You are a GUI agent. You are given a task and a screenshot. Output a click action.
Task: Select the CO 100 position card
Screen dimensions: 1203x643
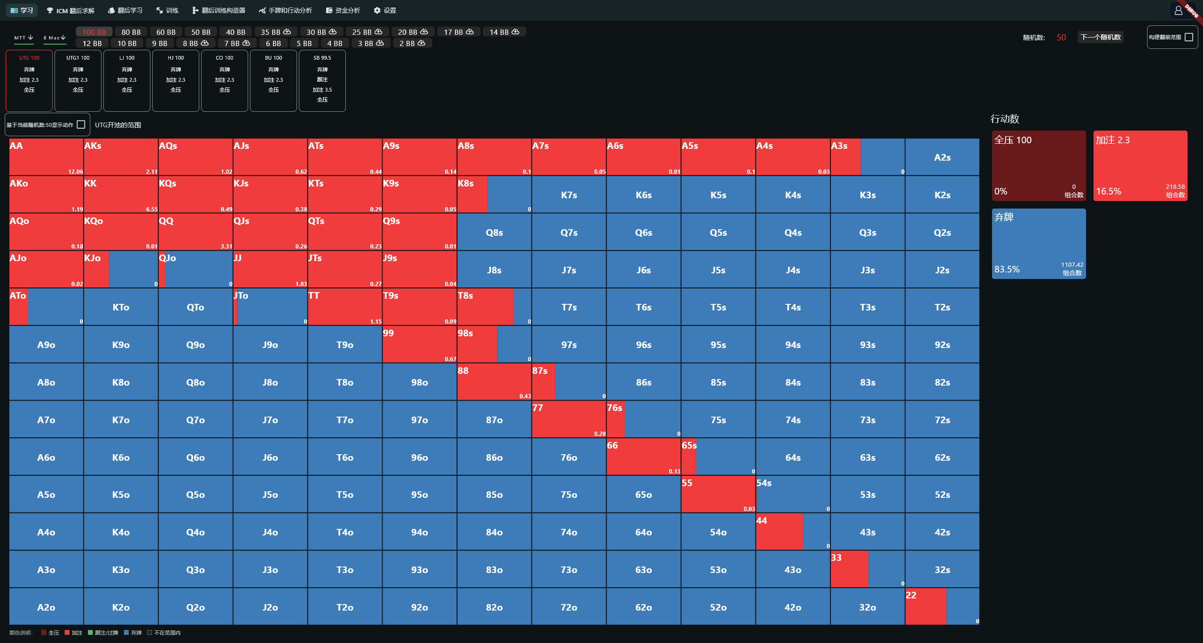point(225,81)
